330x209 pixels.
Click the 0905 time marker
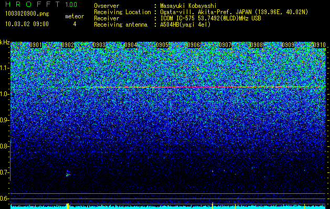162,45
